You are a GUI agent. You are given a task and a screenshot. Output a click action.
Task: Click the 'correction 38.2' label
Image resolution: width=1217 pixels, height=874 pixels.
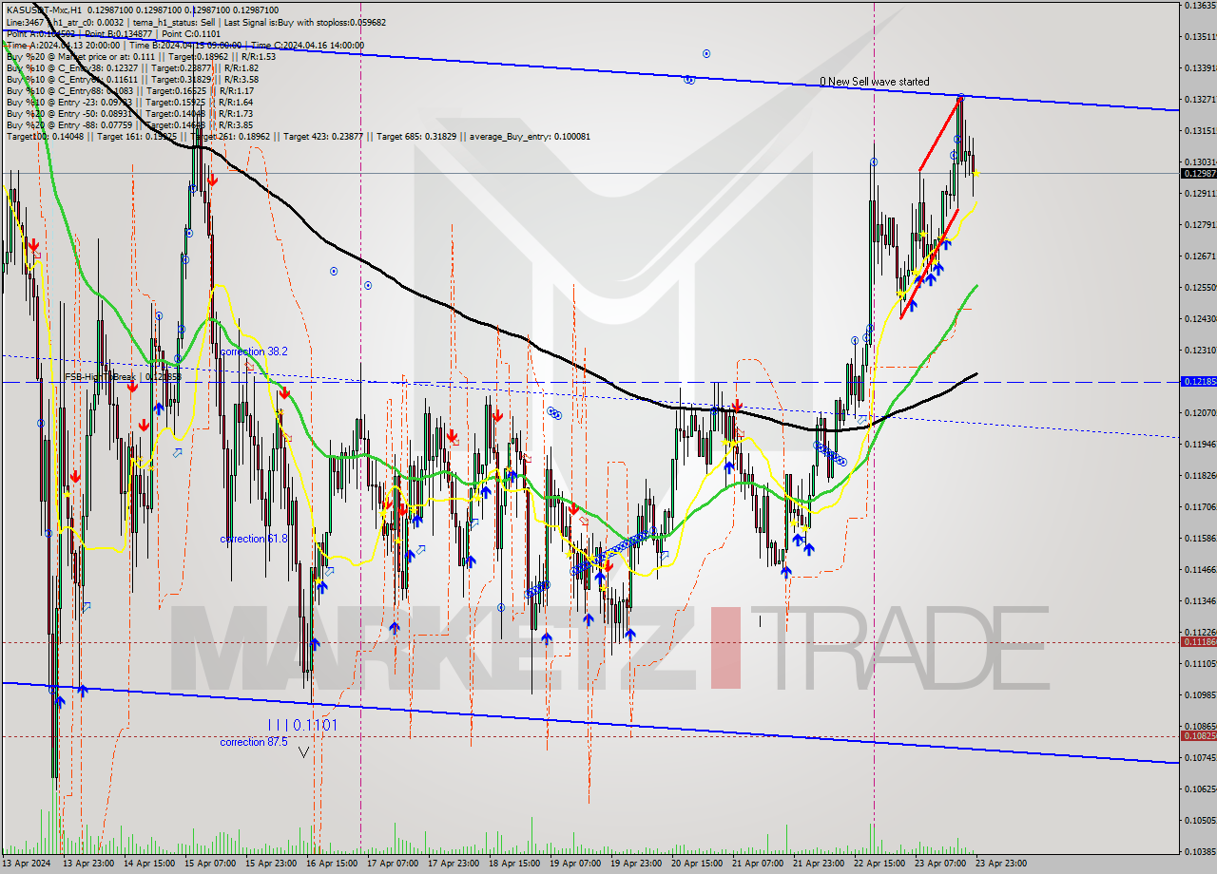tap(253, 351)
